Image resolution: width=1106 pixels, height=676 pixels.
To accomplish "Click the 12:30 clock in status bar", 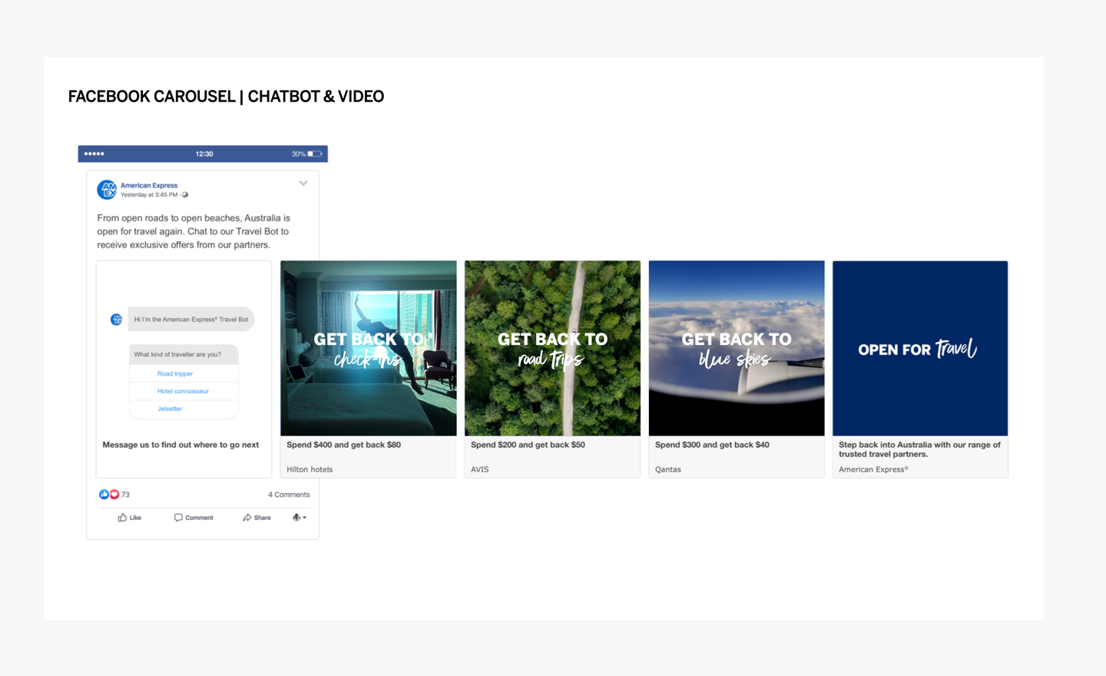I will click(x=204, y=154).
